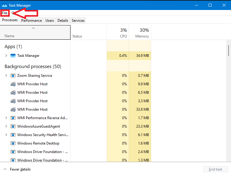
Task: Expand the WindowsAzureGuestAgent process group
Action: tap(6, 126)
